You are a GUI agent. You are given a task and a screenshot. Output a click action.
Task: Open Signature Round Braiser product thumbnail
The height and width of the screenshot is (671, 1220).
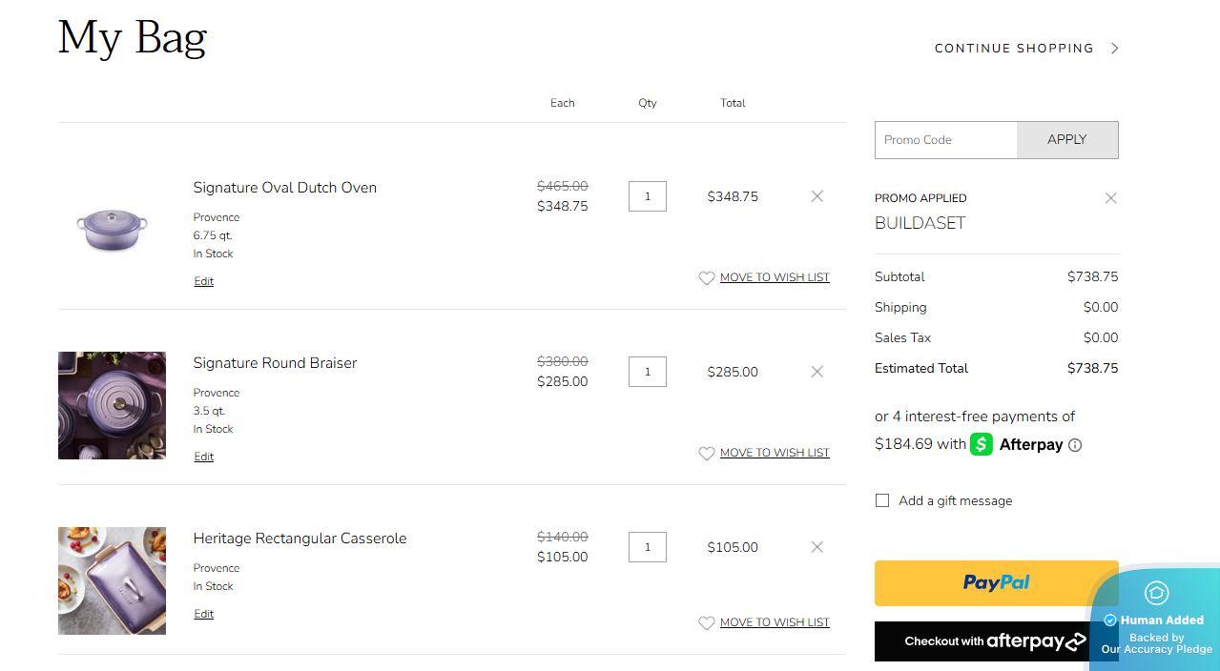[112, 405]
